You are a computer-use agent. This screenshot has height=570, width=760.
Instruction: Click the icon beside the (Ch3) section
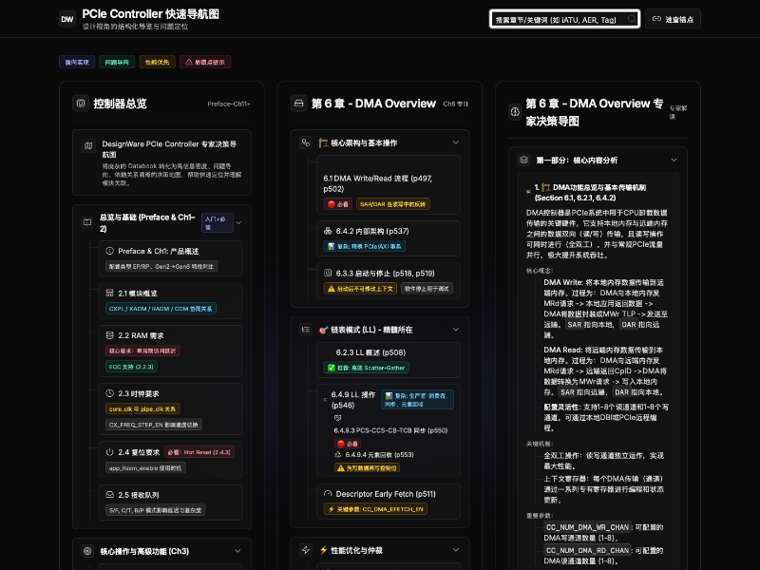point(87,551)
